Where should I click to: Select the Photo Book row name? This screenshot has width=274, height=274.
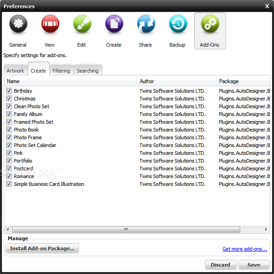26,130
